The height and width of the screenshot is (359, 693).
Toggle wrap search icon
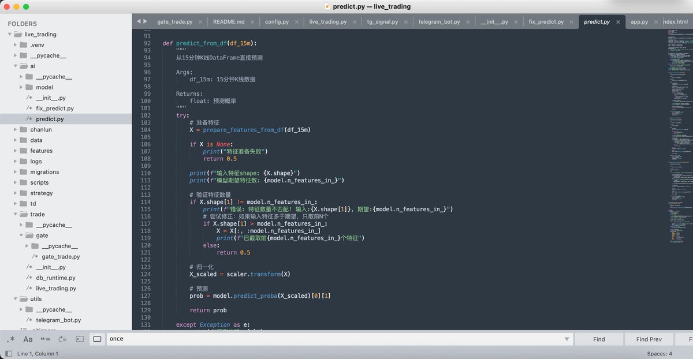[62, 339]
